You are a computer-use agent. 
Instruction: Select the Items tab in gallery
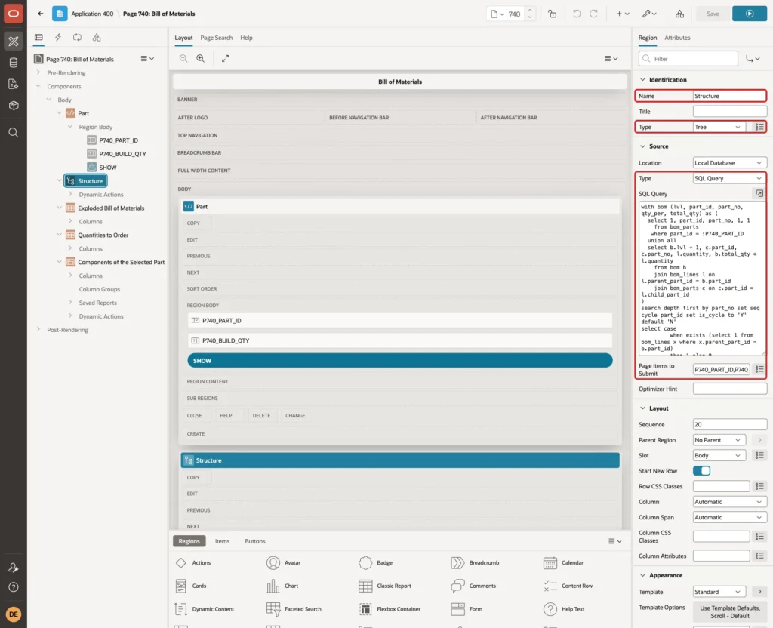point(222,541)
